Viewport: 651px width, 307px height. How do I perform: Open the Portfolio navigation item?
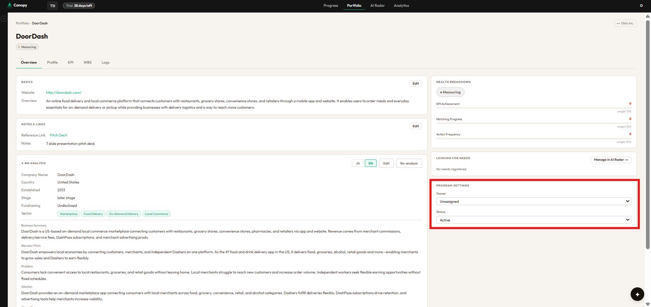pos(354,6)
